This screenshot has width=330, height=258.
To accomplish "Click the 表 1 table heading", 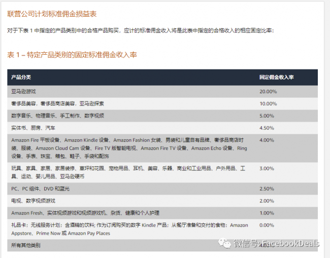I will (x=72, y=54).
